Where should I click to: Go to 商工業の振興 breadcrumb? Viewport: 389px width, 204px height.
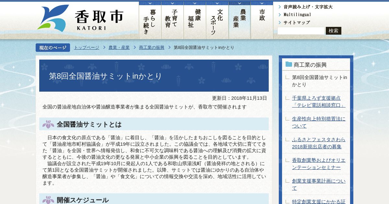point(152,48)
